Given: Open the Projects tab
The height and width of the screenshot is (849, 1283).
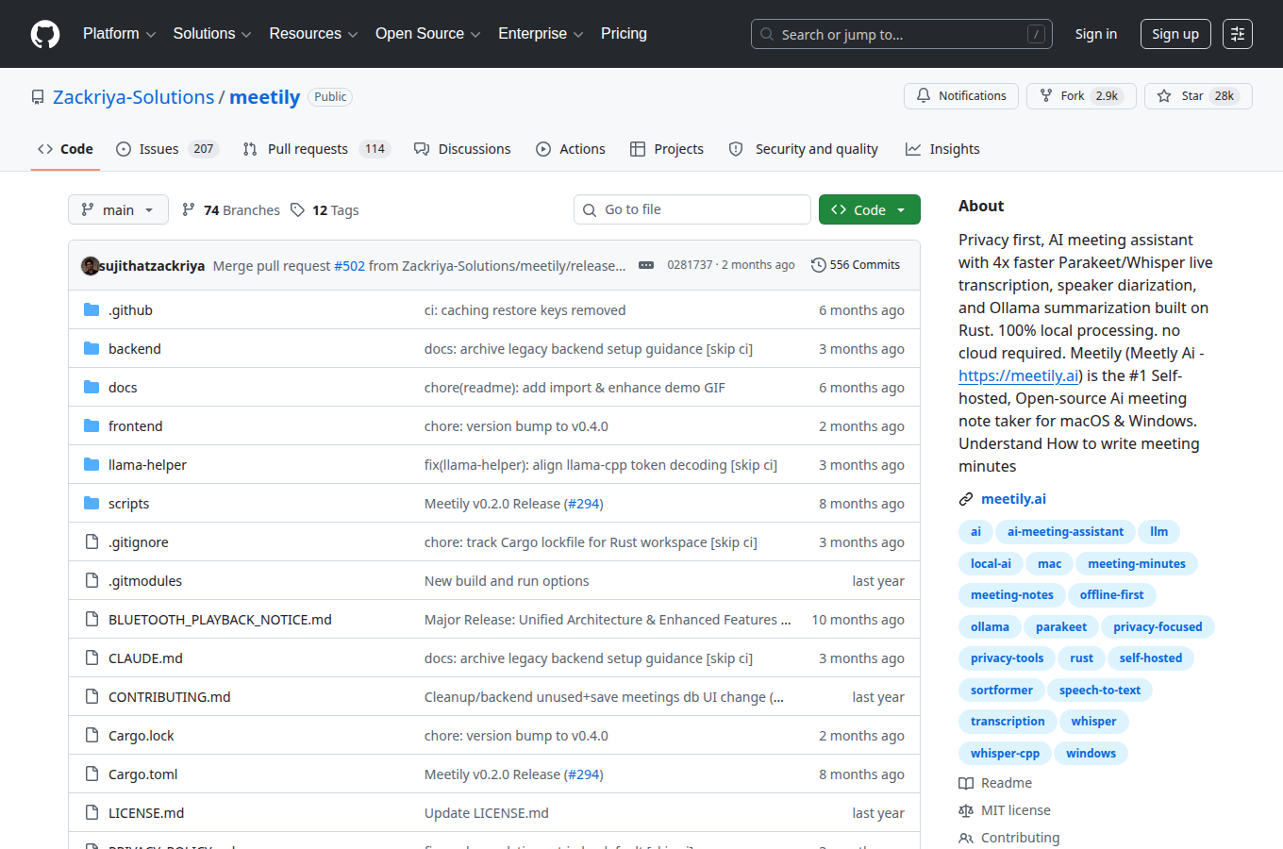Looking at the screenshot, I should coord(667,149).
